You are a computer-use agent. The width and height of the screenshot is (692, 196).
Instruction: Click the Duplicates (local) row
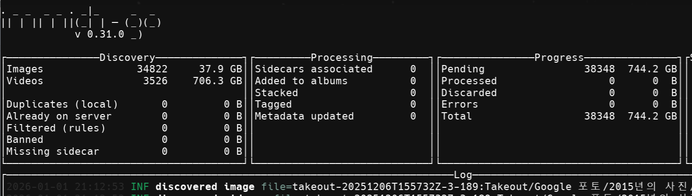[62, 104]
